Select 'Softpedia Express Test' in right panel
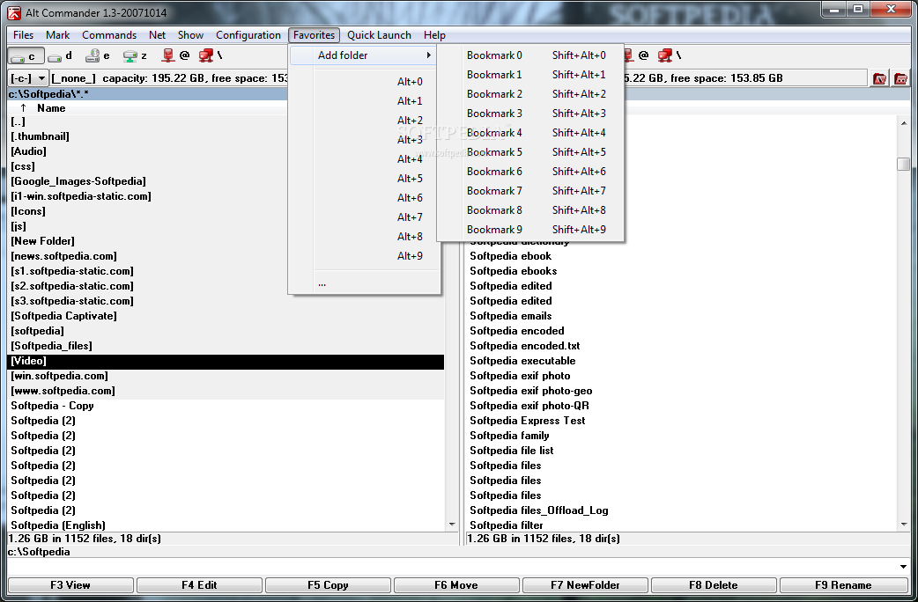The width and height of the screenshot is (918, 602). (528, 421)
